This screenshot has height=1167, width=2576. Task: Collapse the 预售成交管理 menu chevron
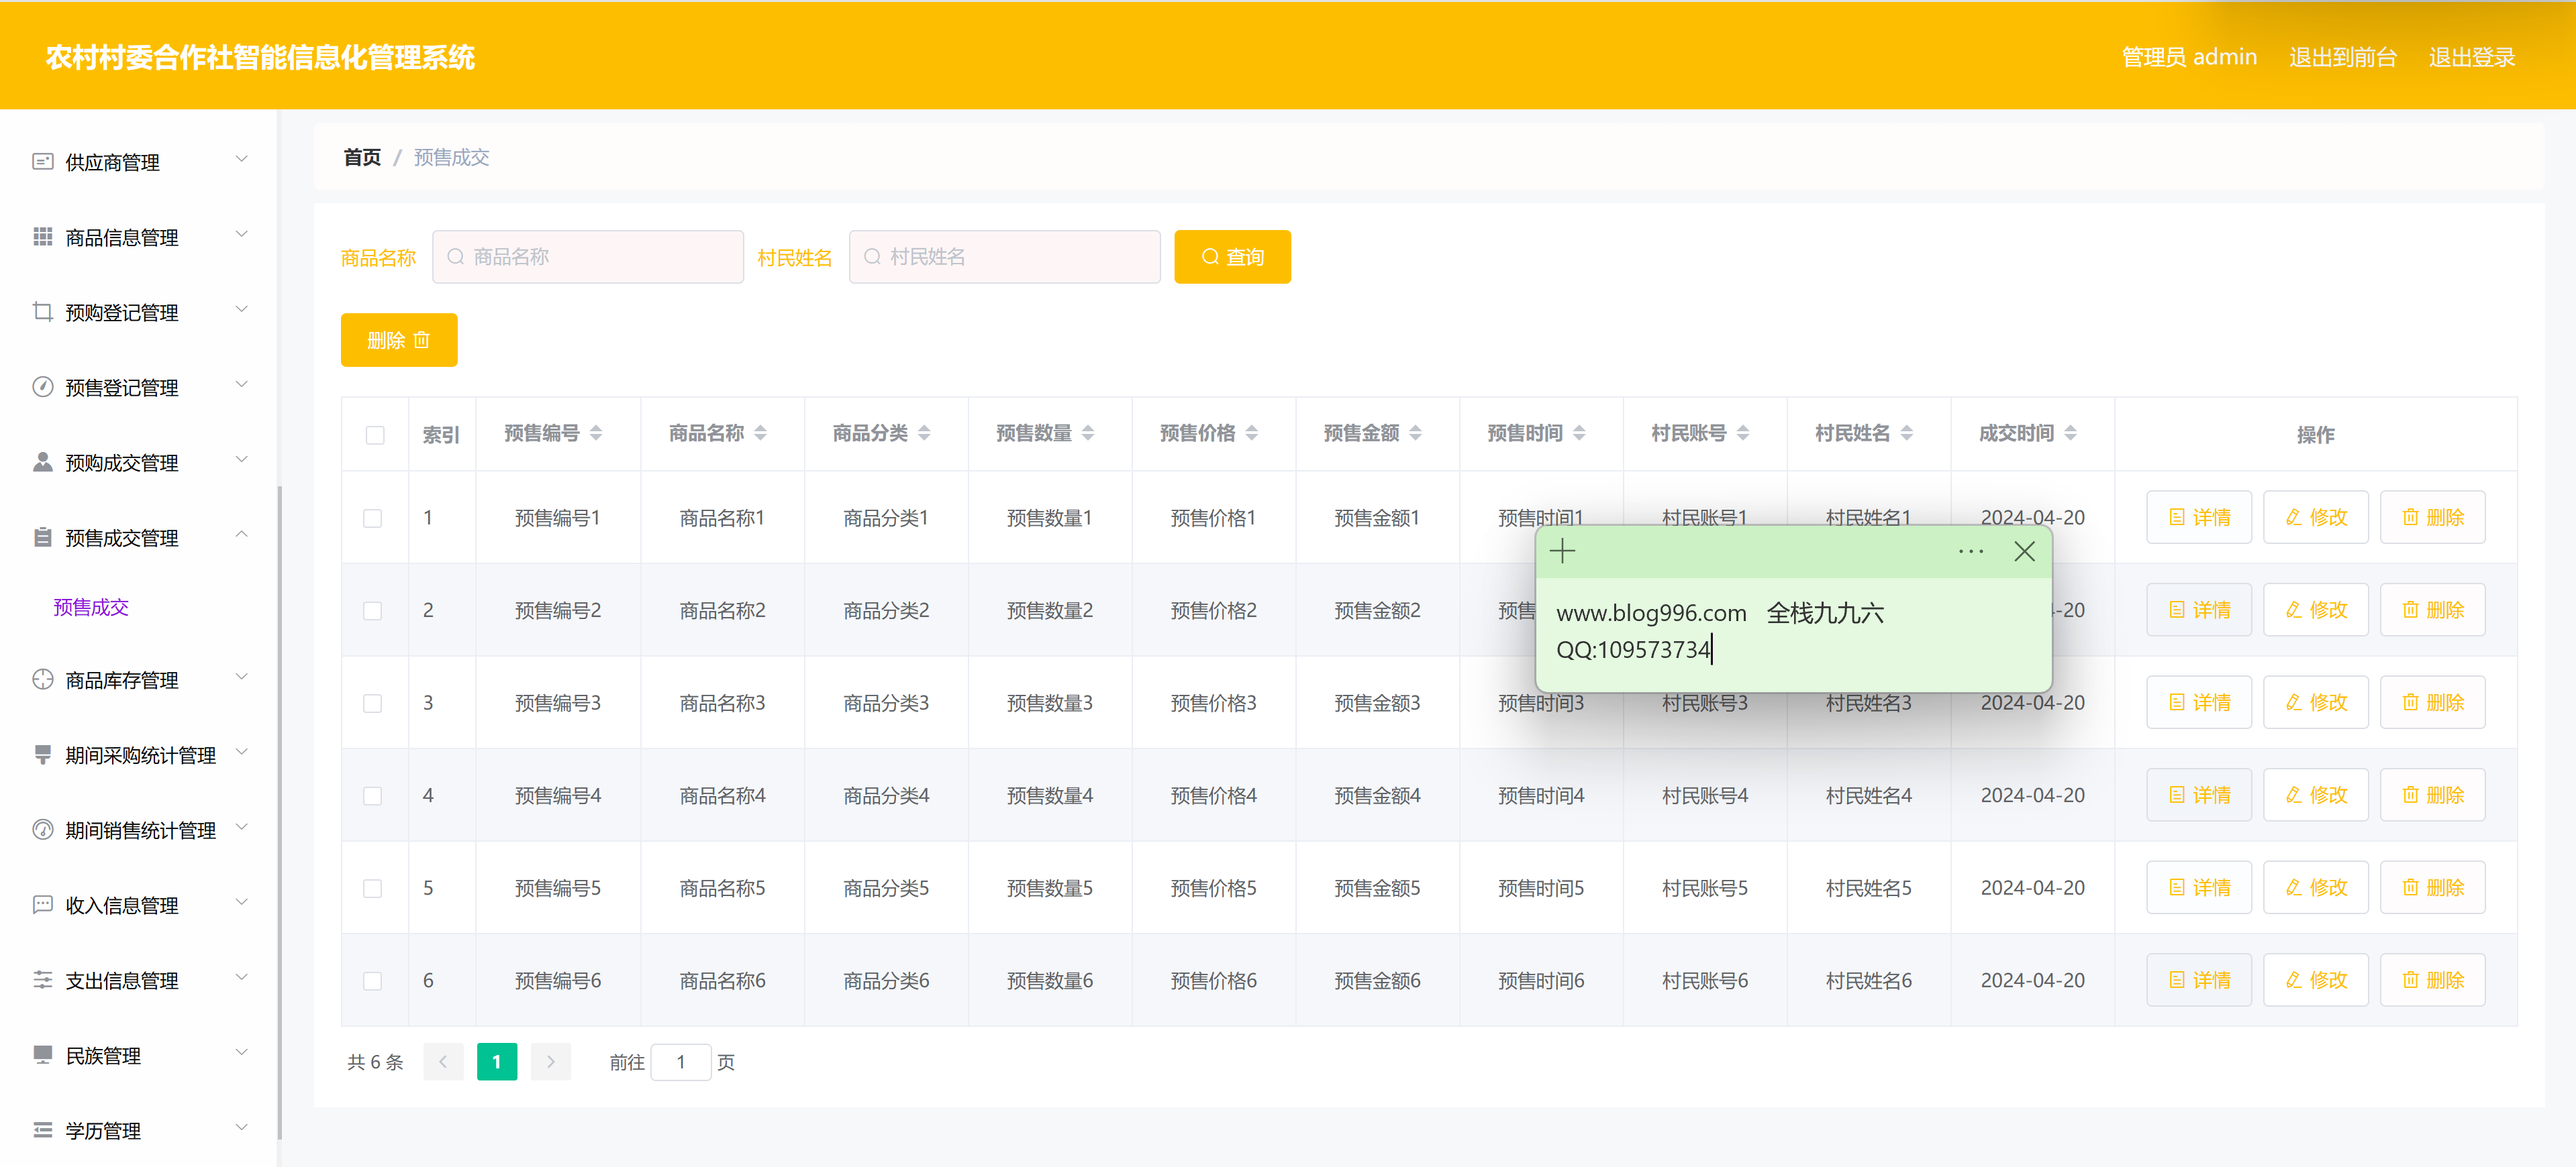click(x=241, y=535)
